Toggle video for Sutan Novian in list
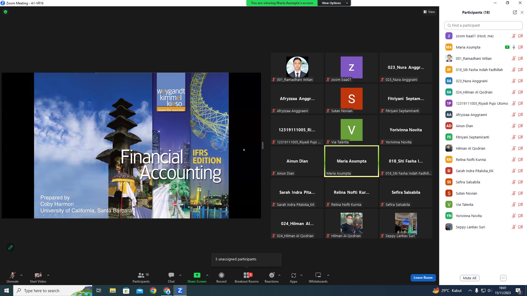Viewport: 527px width, 296px height. 520,193
